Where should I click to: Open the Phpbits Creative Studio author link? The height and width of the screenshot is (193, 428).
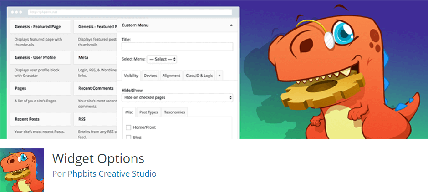pyautogui.click(x=112, y=173)
